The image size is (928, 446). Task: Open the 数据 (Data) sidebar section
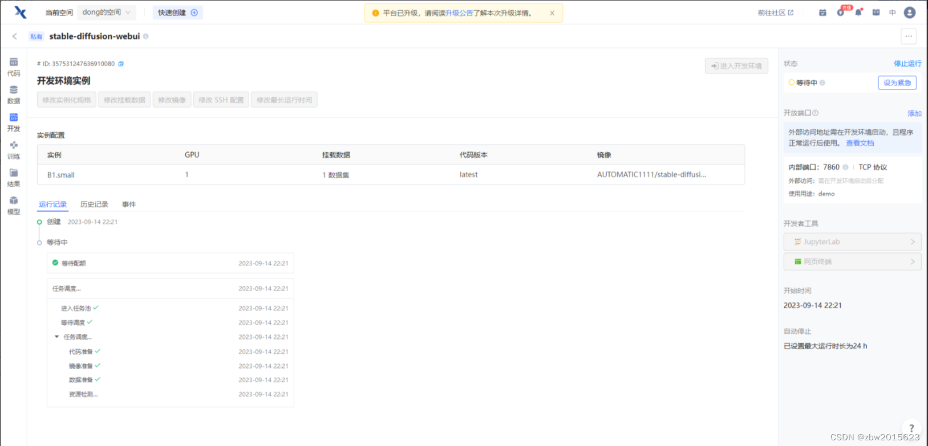[14, 95]
